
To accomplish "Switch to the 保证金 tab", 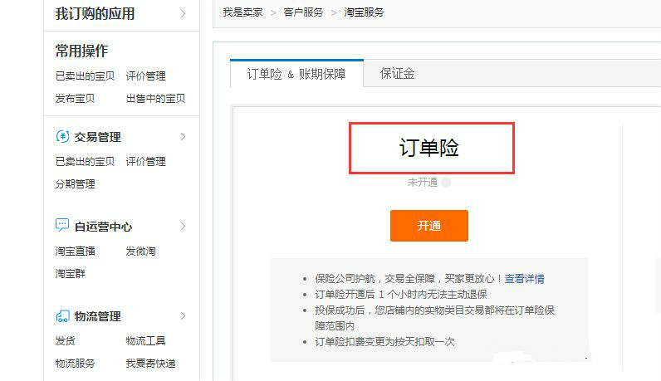I will [x=397, y=73].
